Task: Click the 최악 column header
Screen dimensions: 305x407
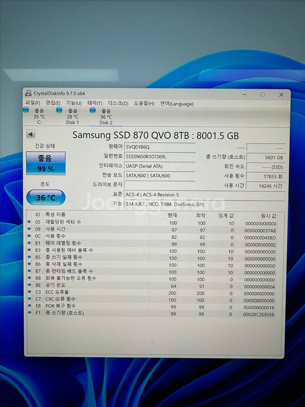Action: (200, 215)
